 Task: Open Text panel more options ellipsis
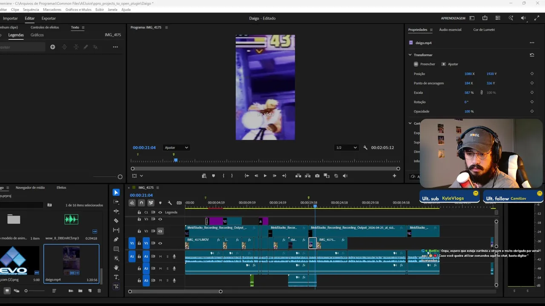(115, 47)
